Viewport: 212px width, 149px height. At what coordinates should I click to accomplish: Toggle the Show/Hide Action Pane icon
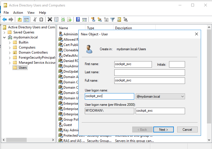tap(85, 19)
